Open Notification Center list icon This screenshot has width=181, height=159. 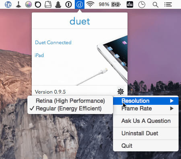click(168, 4)
